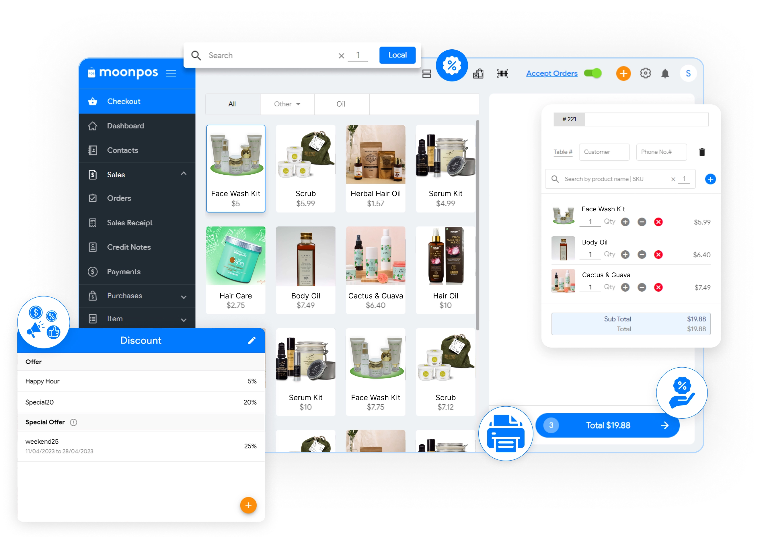Click the Customer name input field
Viewport: 766px width, 540px height.
[x=604, y=152]
